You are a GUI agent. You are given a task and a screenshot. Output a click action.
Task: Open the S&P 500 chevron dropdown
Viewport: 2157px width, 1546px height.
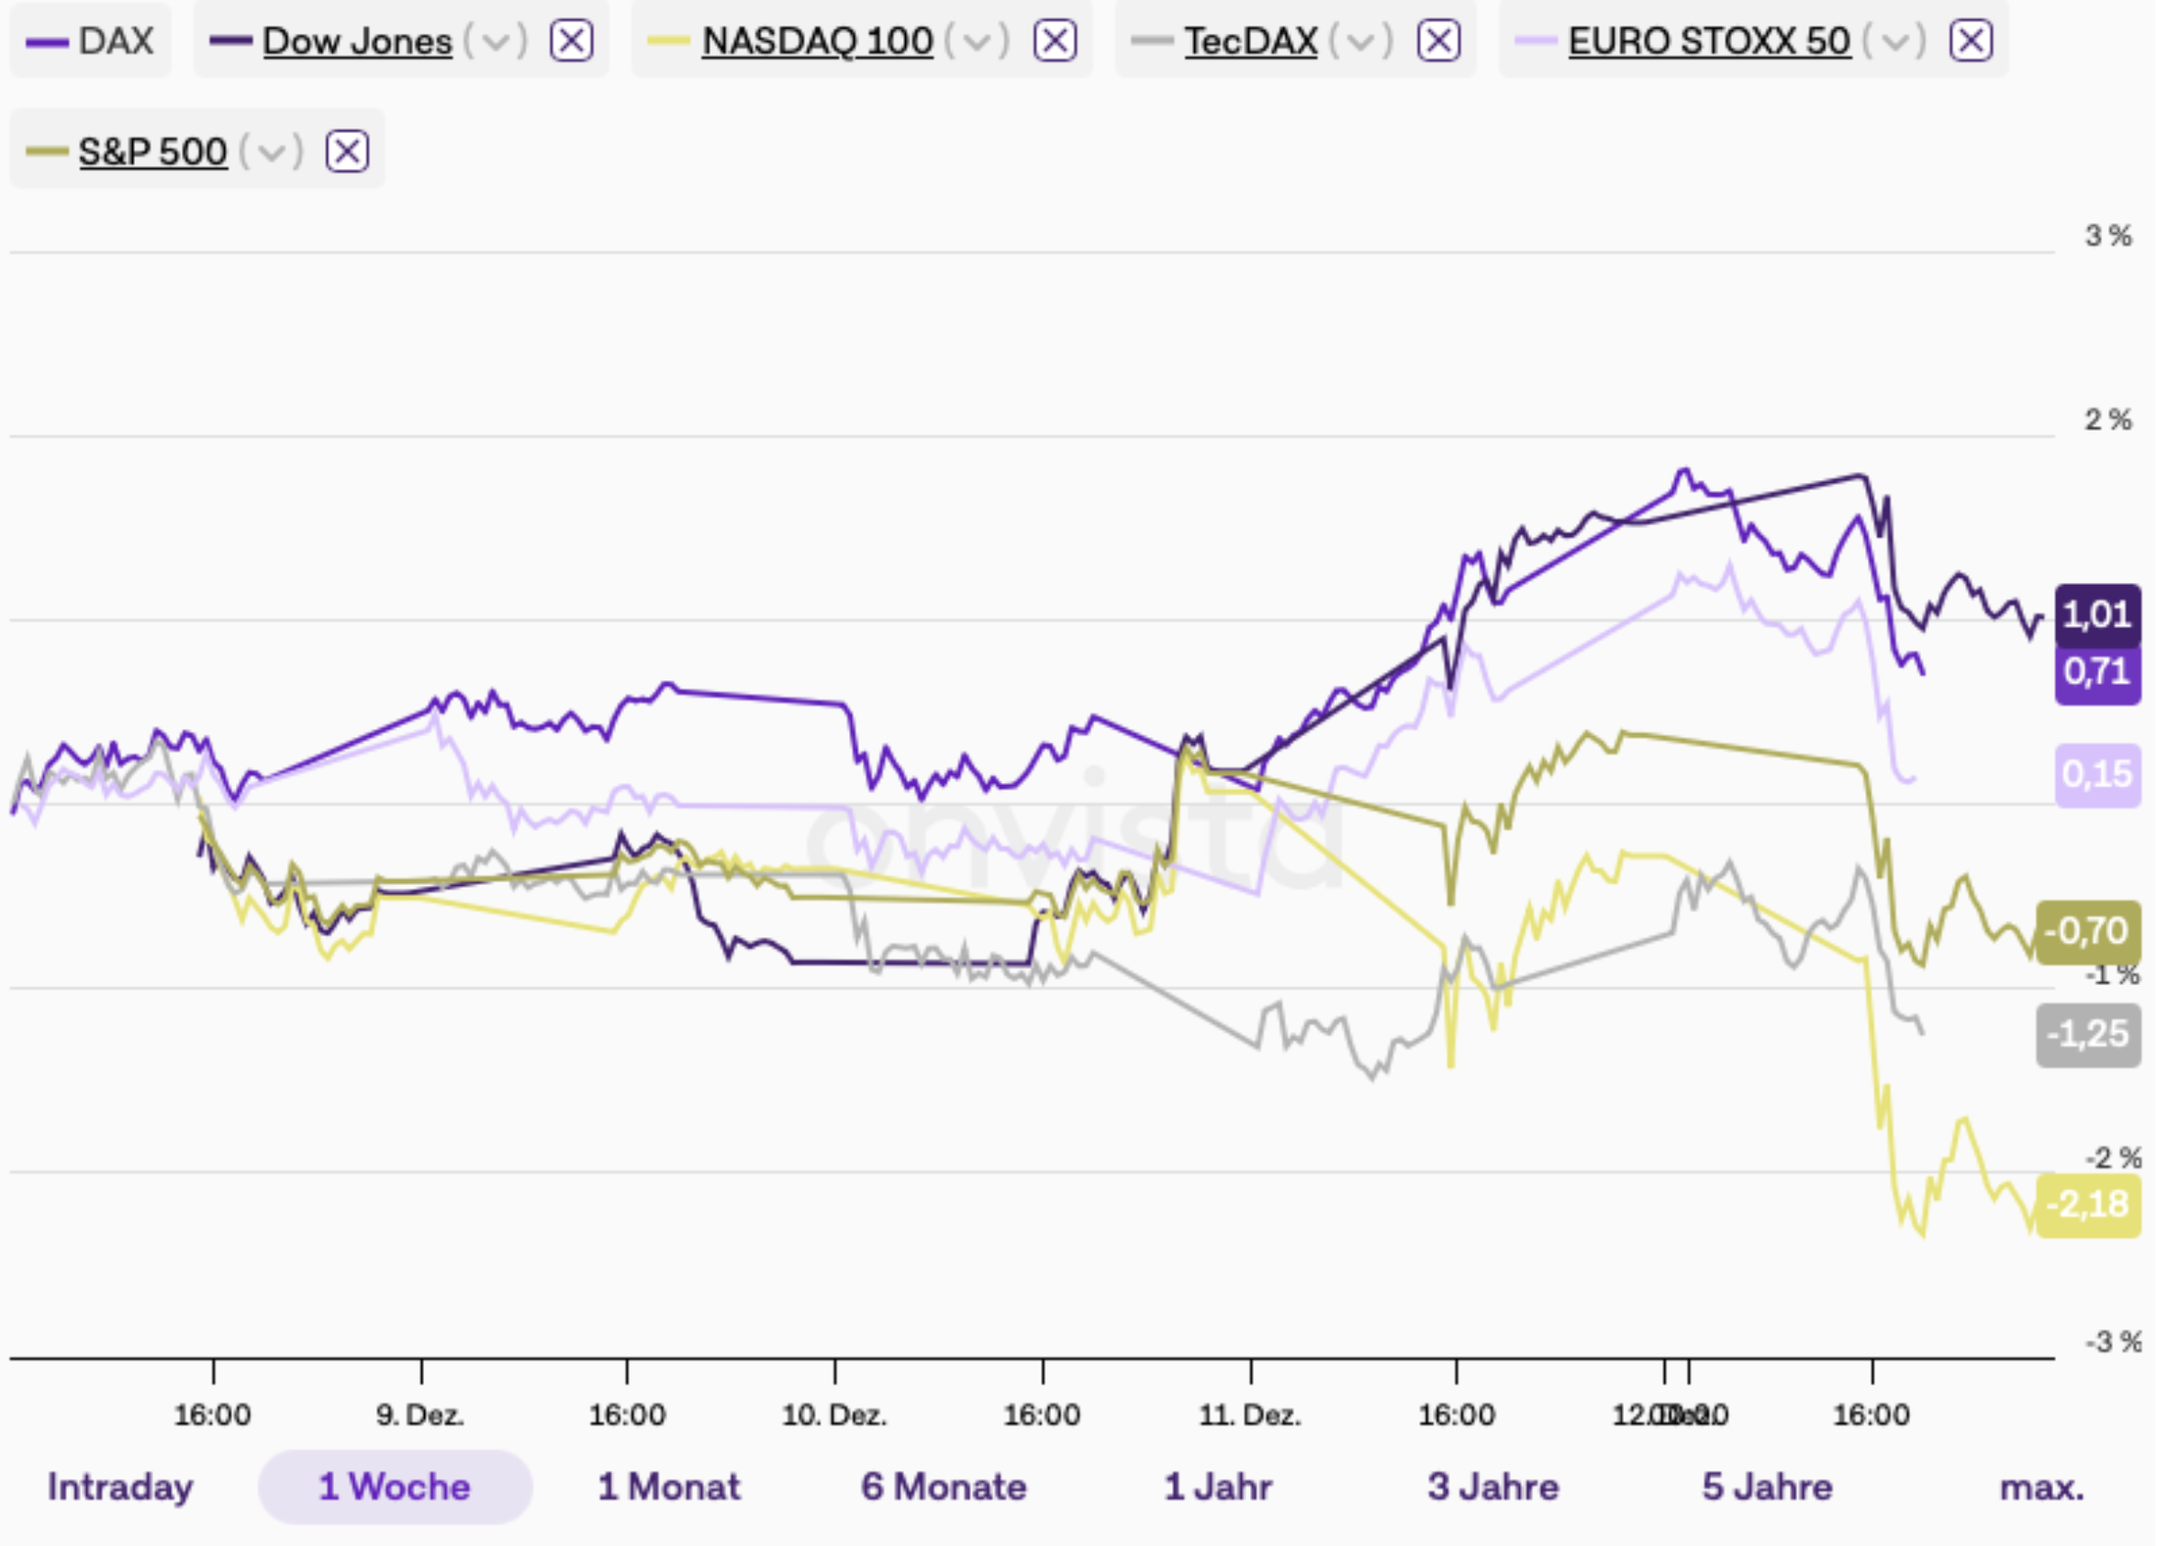[x=271, y=152]
